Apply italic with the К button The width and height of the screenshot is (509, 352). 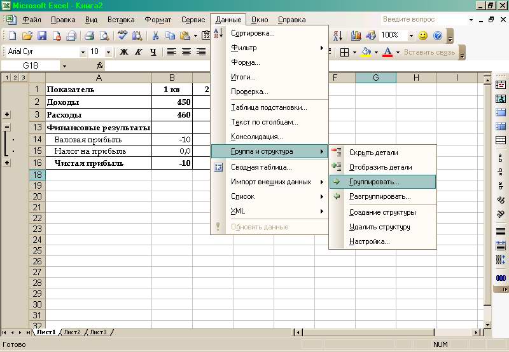(139, 52)
